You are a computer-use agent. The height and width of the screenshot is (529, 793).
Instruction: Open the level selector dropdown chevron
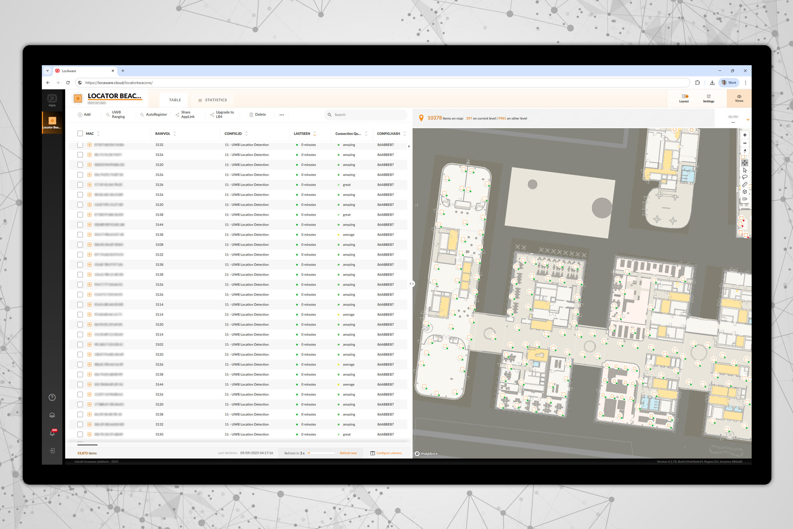pyautogui.click(x=748, y=120)
